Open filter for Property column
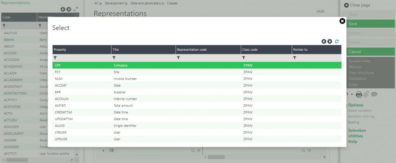Viewport: 396px width, 163px height. (55, 58)
